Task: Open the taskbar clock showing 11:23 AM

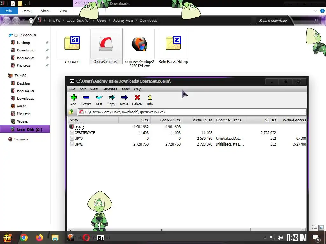Action: coord(296,238)
